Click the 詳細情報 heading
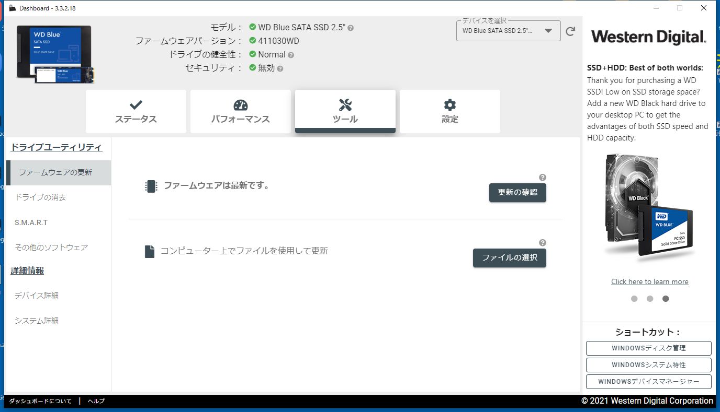Image resolution: width=720 pixels, height=412 pixels. tap(27, 270)
